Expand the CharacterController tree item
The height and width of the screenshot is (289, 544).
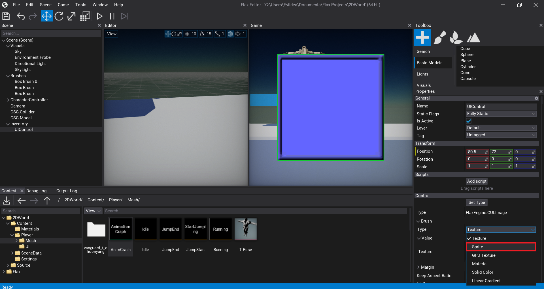(8, 100)
